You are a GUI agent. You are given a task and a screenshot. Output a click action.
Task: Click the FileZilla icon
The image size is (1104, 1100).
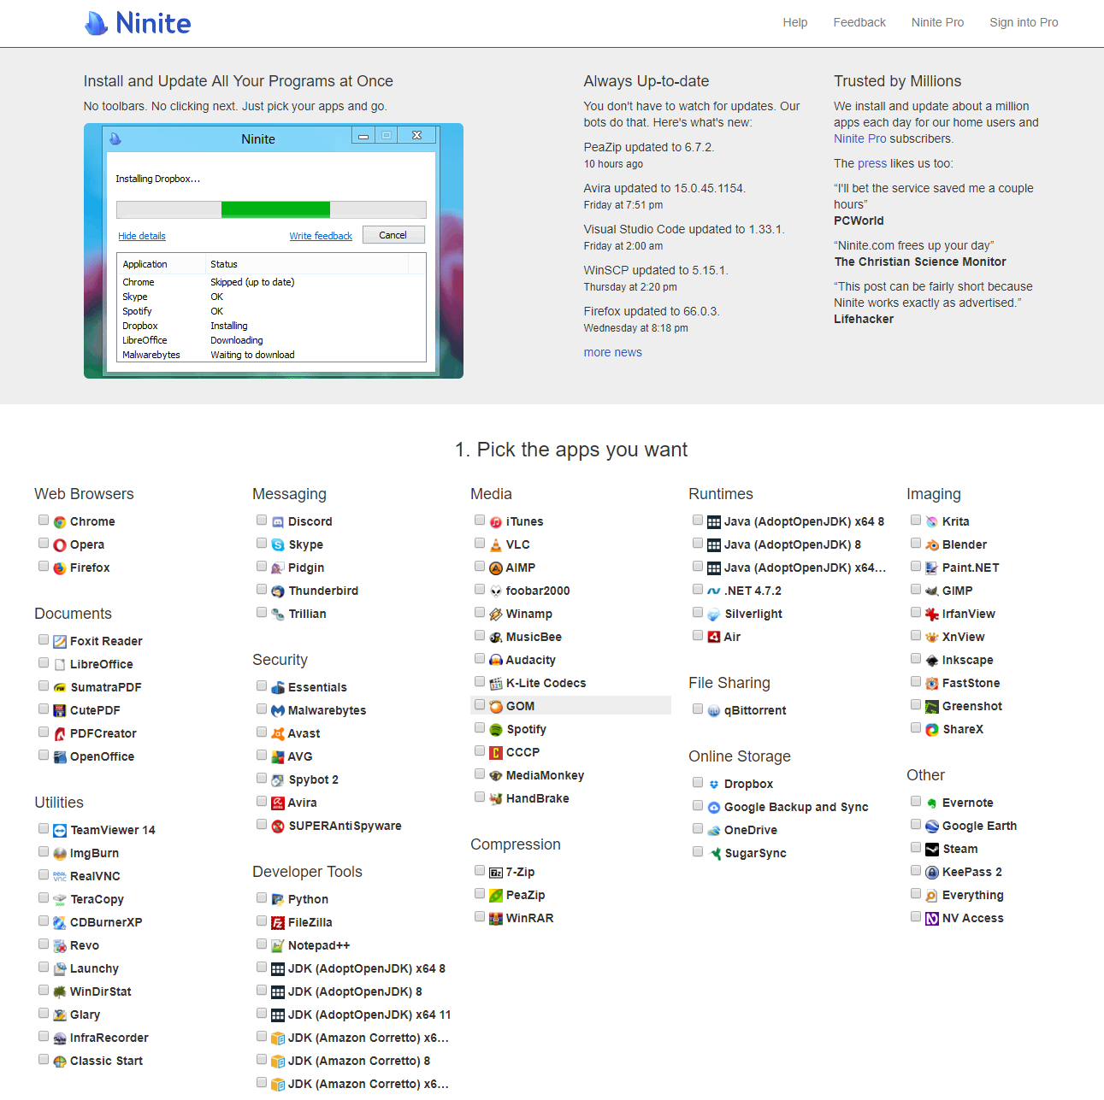point(278,923)
